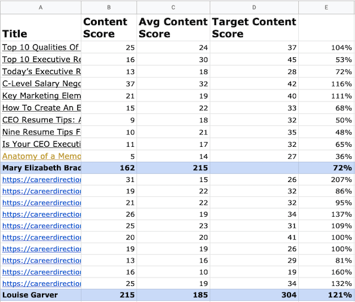
Task: Select the 65% cell
Action: click(326, 144)
